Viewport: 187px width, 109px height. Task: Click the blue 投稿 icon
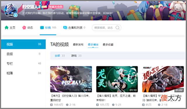point(42,28)
